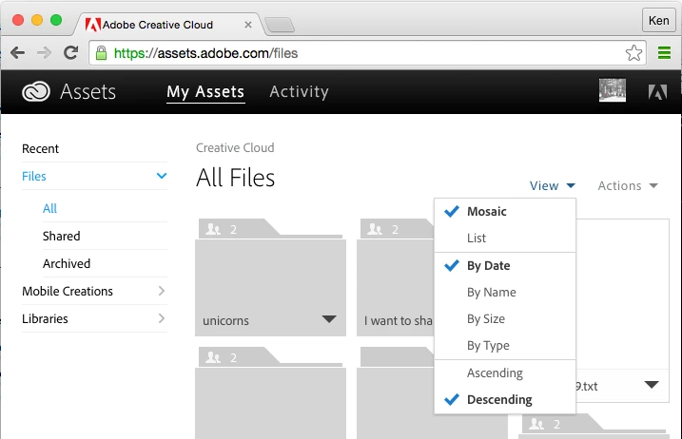Open dropdown arrow for the .txt file
The height and width of the screenshot is (439, 682).
(652, 385)
